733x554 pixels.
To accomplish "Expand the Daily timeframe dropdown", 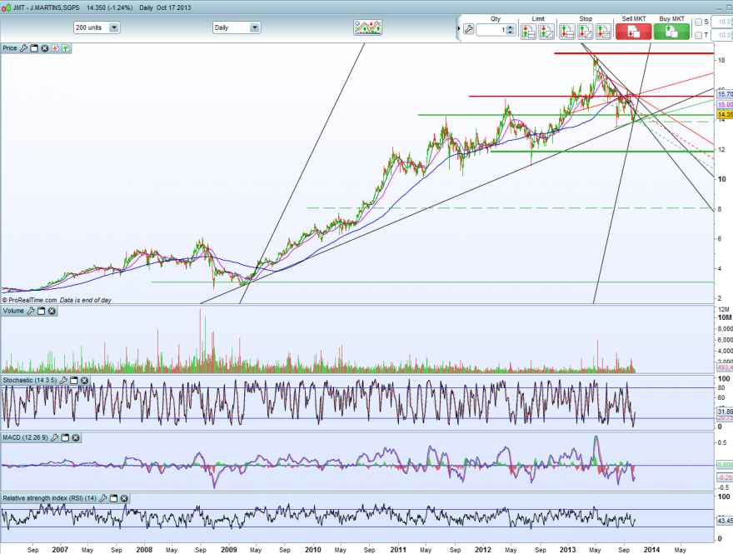I will click(x=254, y=27).
